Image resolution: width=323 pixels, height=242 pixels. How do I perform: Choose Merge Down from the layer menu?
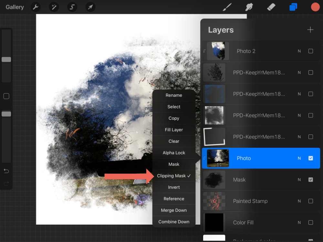point(174,210)
